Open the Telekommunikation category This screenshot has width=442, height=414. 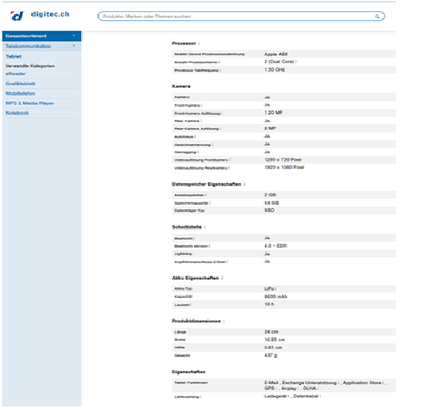(x=28, y=46)
